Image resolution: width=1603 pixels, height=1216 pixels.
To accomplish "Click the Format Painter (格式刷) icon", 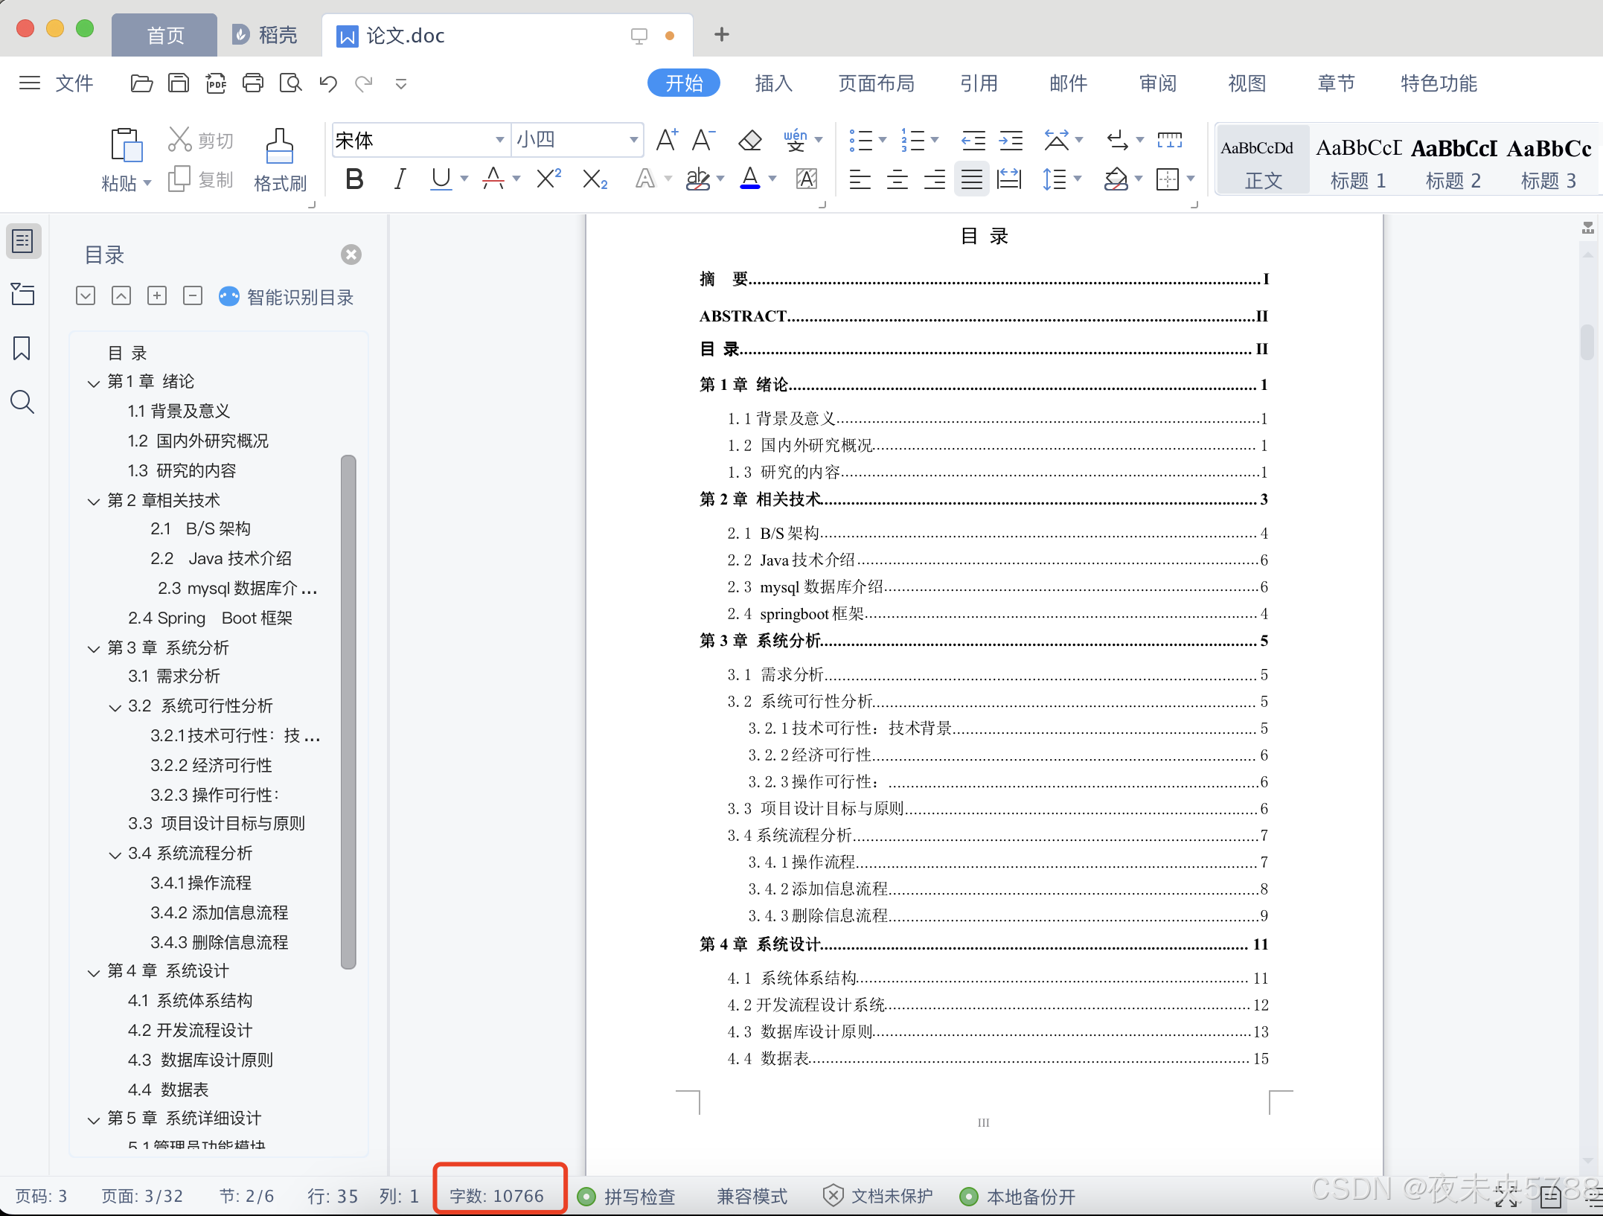I will pyautogui.click(x=279, y=147).
